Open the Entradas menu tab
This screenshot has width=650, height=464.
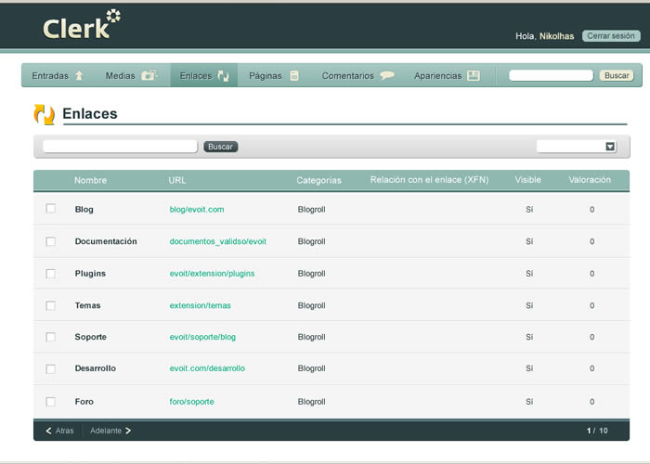pyautogui.click(x=58, y=75)
